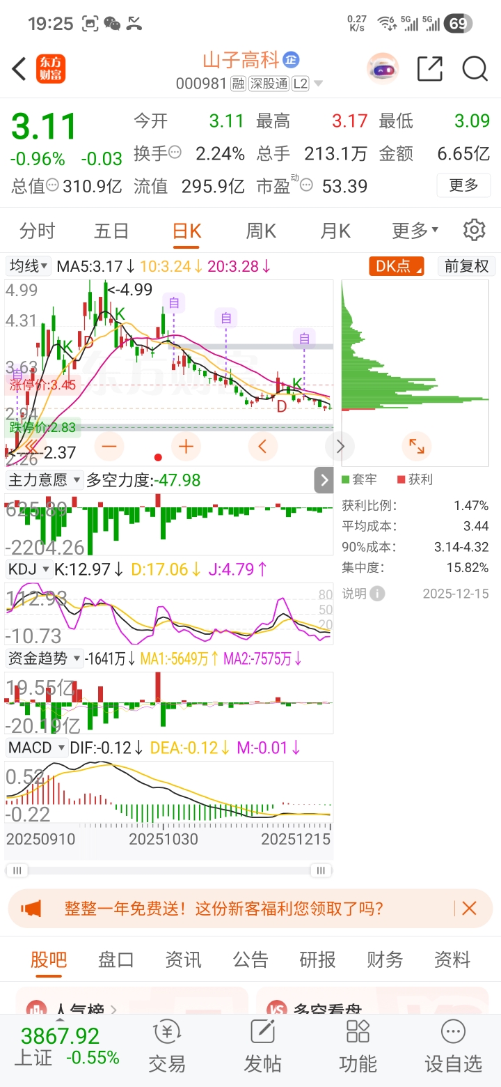Tap the 市盈 info icon
The width and height of the screenshot is (501, 1087).
point(306,185)
